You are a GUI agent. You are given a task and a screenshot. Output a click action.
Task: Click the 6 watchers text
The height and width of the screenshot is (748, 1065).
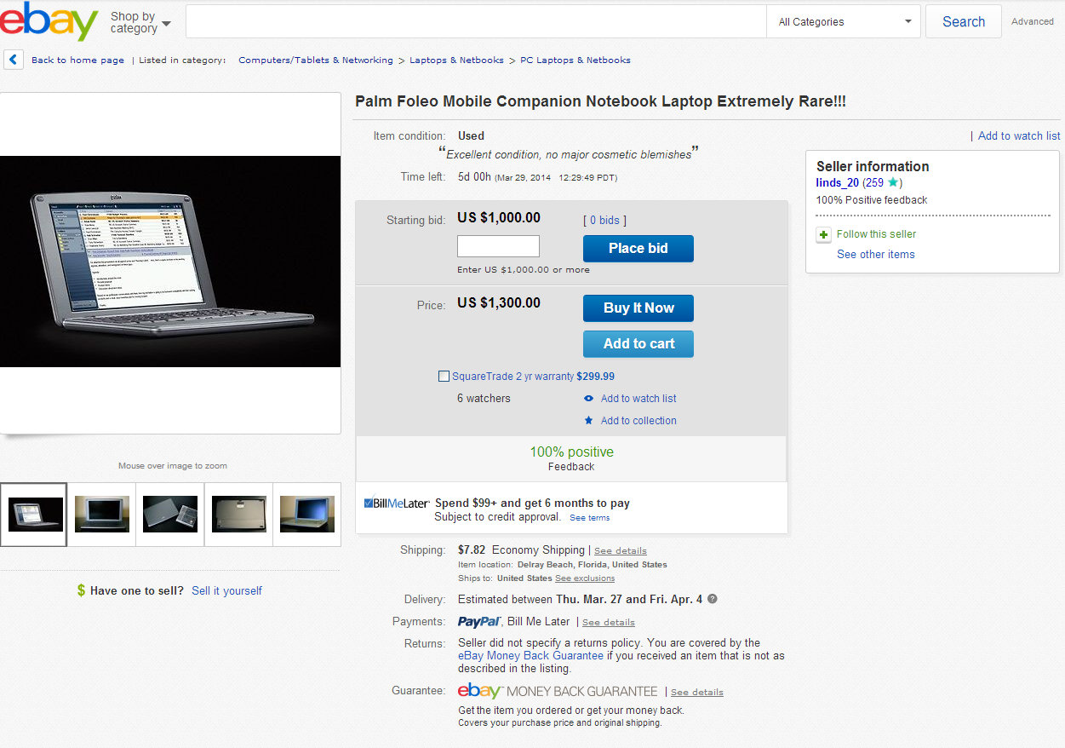tap(484, 399)
